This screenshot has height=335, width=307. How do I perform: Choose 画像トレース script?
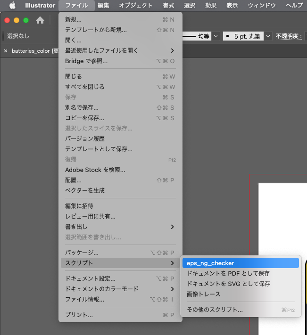(241, 294)
